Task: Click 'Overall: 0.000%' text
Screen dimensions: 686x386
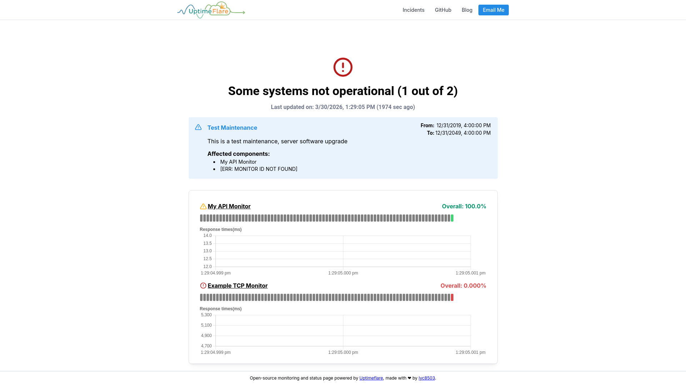Action: click(463, 286)
